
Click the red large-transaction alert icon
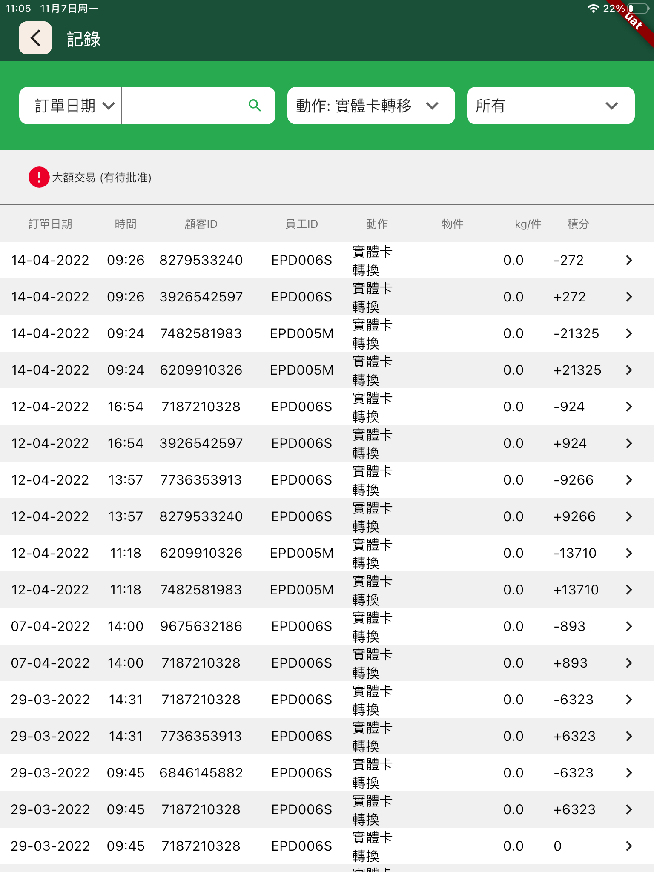pos(39,177)
